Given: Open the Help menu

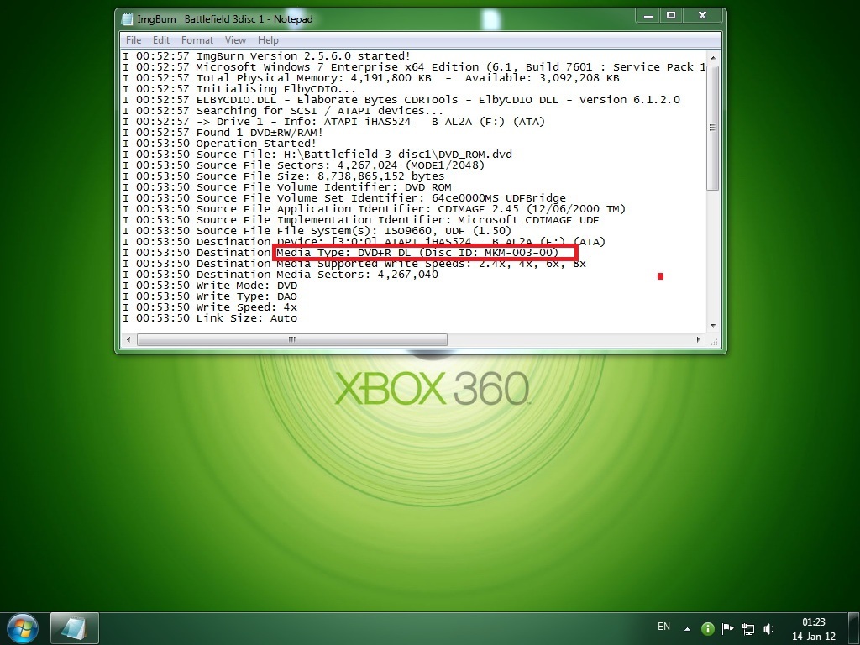Looking at the screenshot, I should pos(268,40).
